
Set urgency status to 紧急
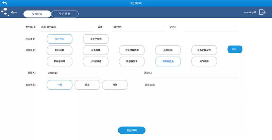tap(87, 85)
